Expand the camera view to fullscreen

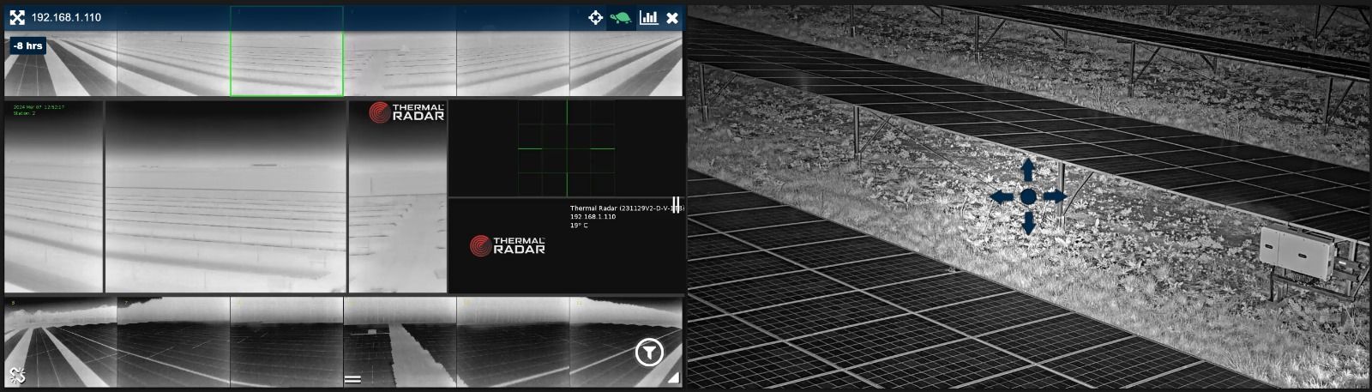(16, 17)
